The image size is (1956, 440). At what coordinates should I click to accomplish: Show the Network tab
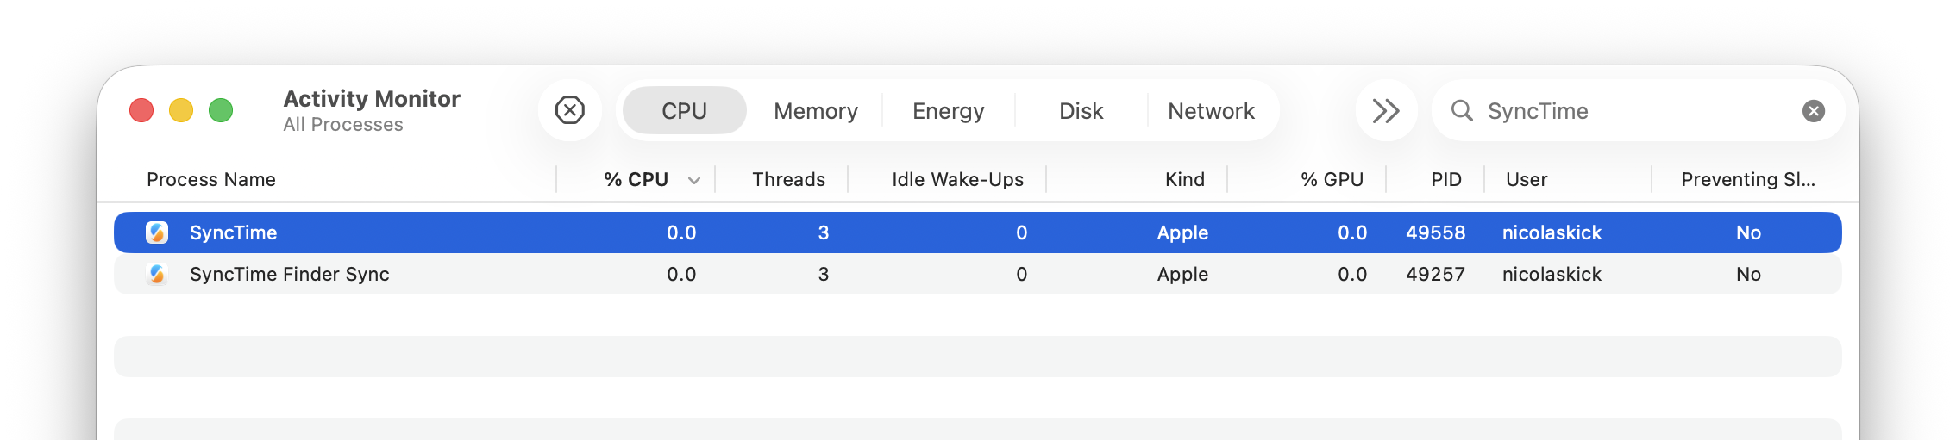click(1211, 111)
